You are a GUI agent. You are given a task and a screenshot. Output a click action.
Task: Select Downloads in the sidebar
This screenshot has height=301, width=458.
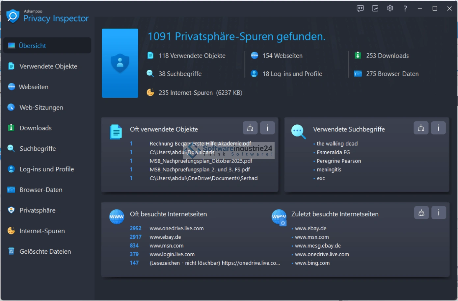36,128
